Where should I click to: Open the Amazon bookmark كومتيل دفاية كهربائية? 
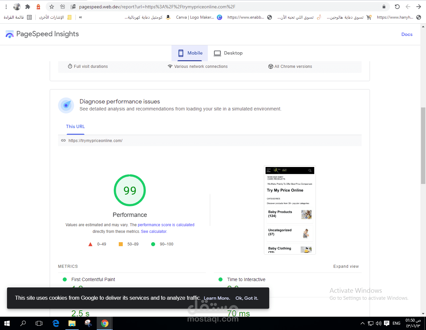147,17
